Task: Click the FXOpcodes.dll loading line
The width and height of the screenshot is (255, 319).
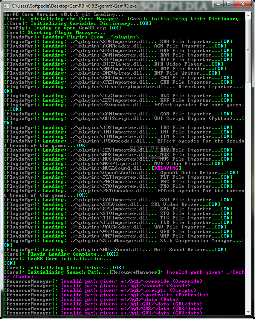Action: click(124, 107)
